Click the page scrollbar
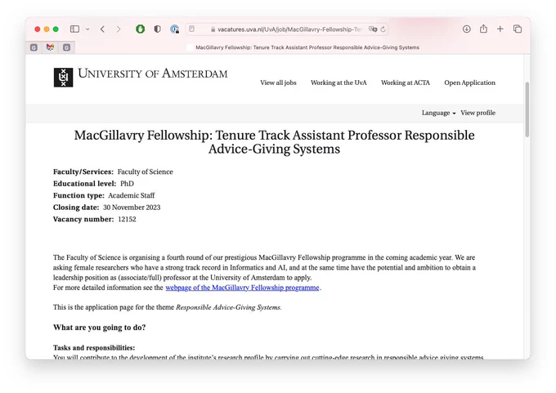This screenshot has width=556, height=393. pos(527,109)
